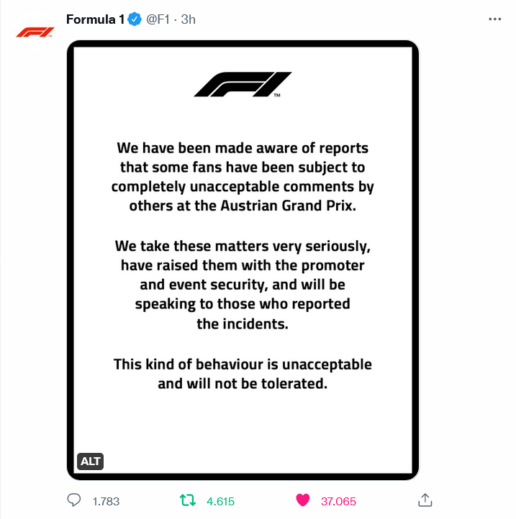Retweet the Formula 1 statement

(186, 500)
